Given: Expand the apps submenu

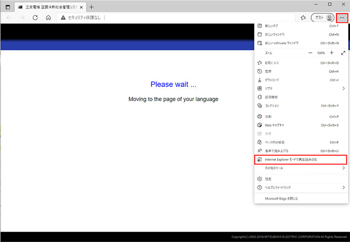Looking at the screenshot, I should coord(301,88).
